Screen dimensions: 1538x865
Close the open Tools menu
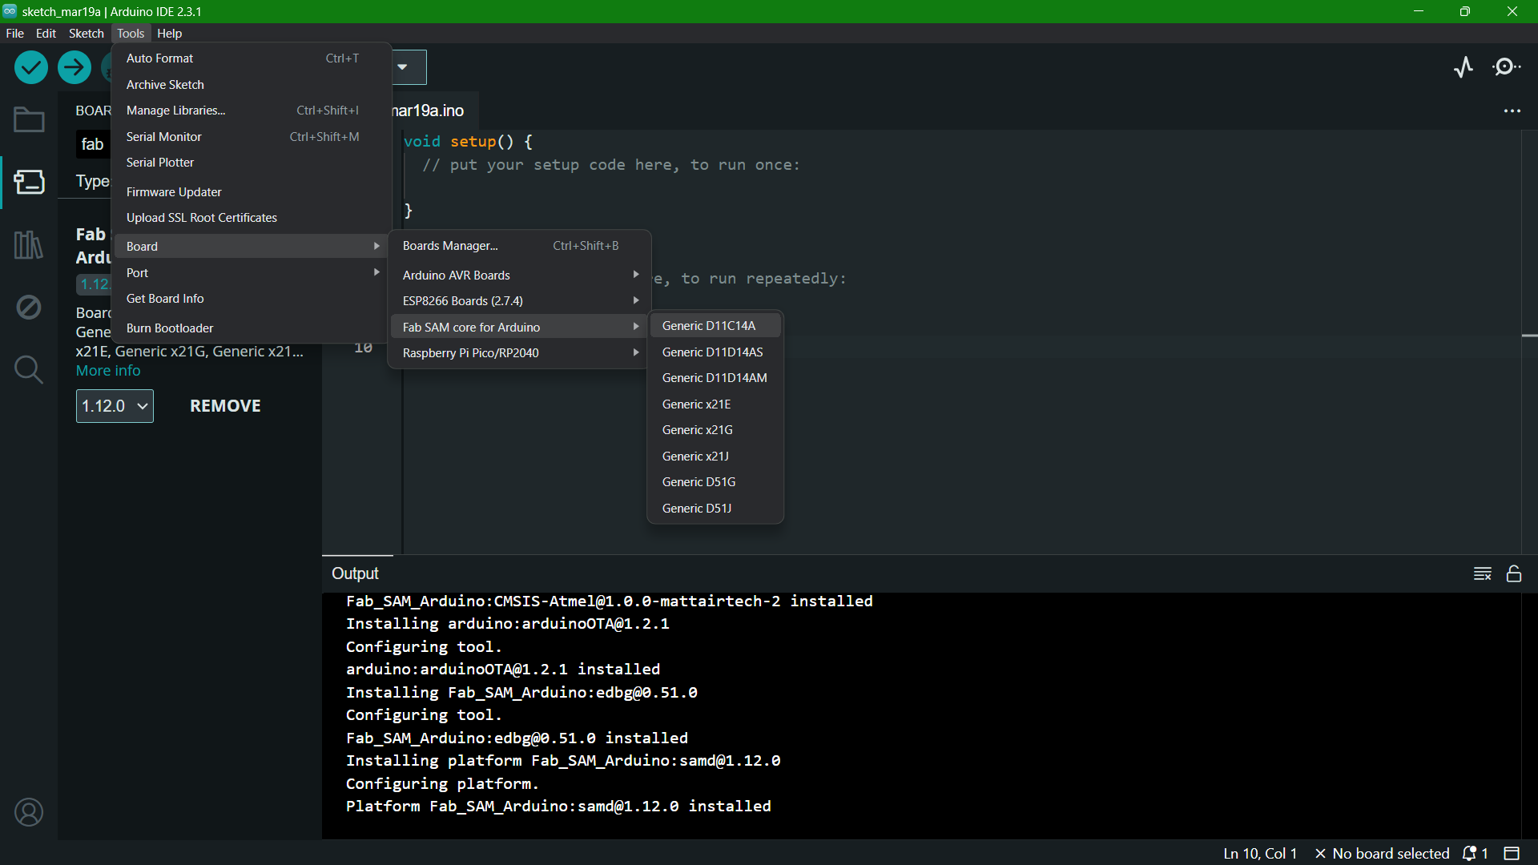click(130, 34)
